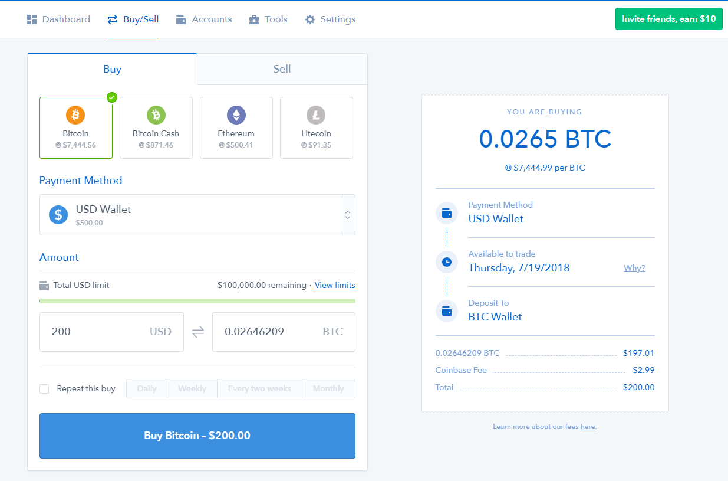Select the gray Litecoin icon
Image resolution: width=728 pixels, height=481 pixels.
coord(316,114)
